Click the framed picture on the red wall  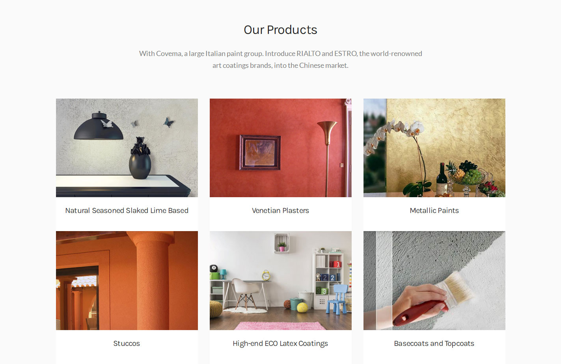260,153
